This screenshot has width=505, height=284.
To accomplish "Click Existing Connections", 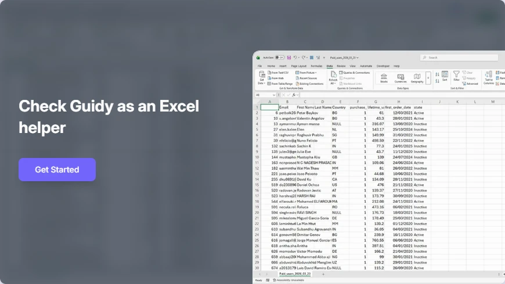I will (309, 84).
